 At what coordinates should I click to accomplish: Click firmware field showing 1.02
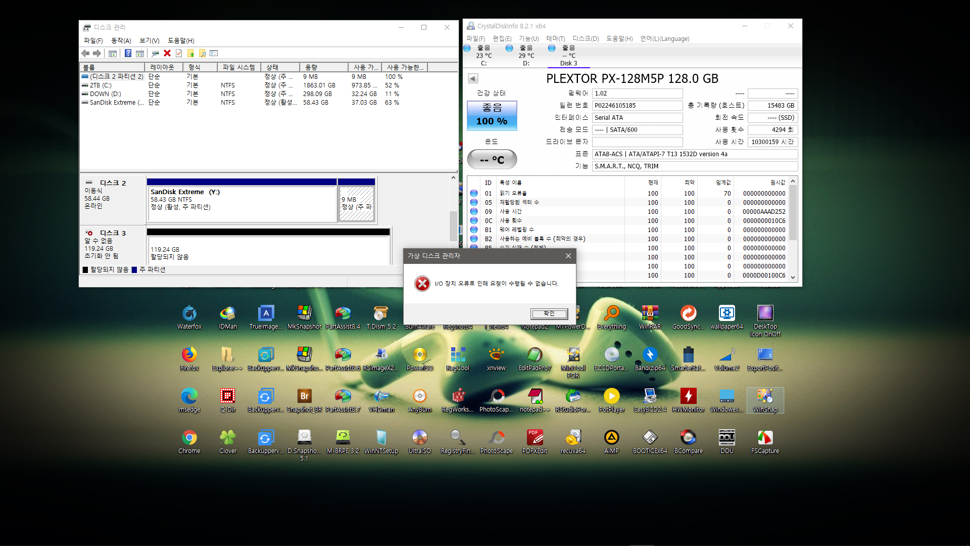coord(637,94)
